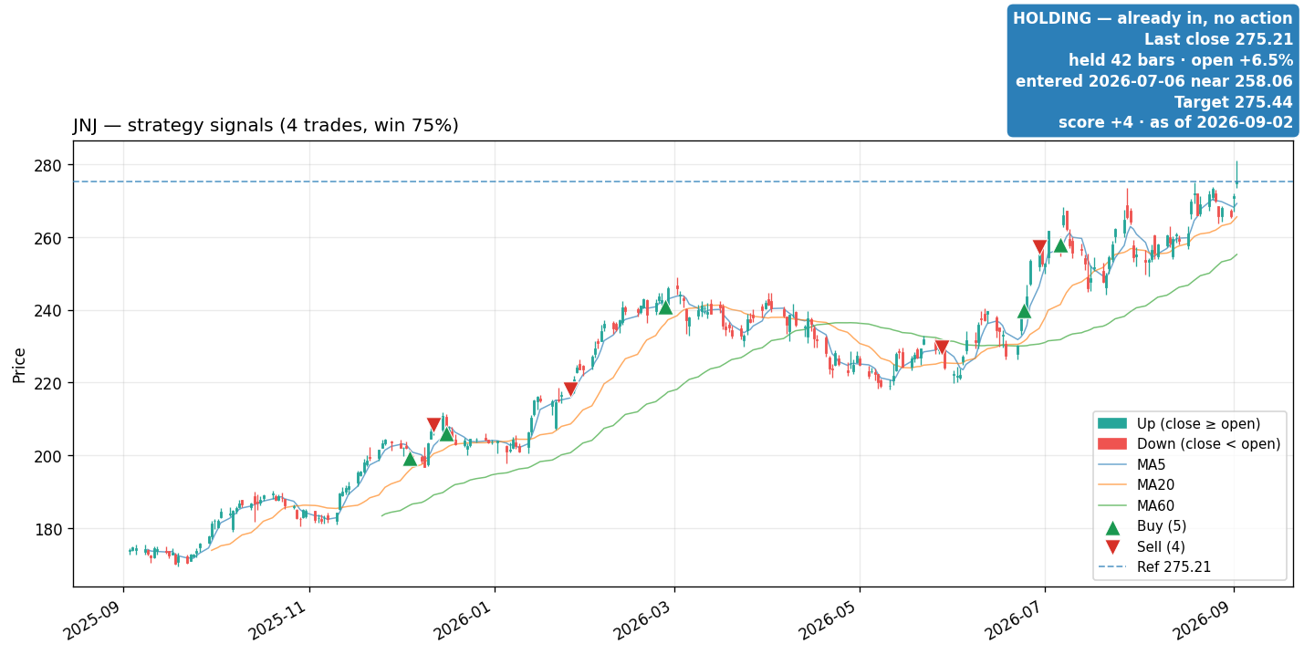Click the green Buy triangle in the legend
The width and height of the screenshot is (1304, 654).
[x=1112, y=527]
